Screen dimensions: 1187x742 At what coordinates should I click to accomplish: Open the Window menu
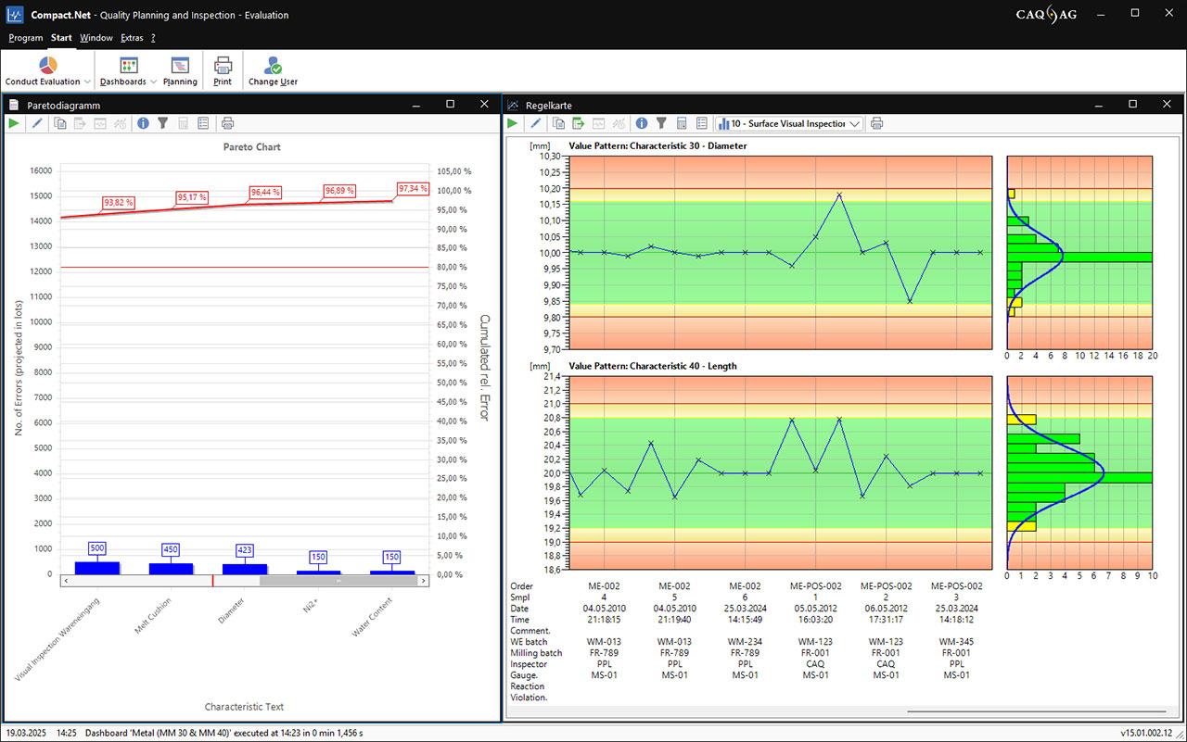point(96,38)
